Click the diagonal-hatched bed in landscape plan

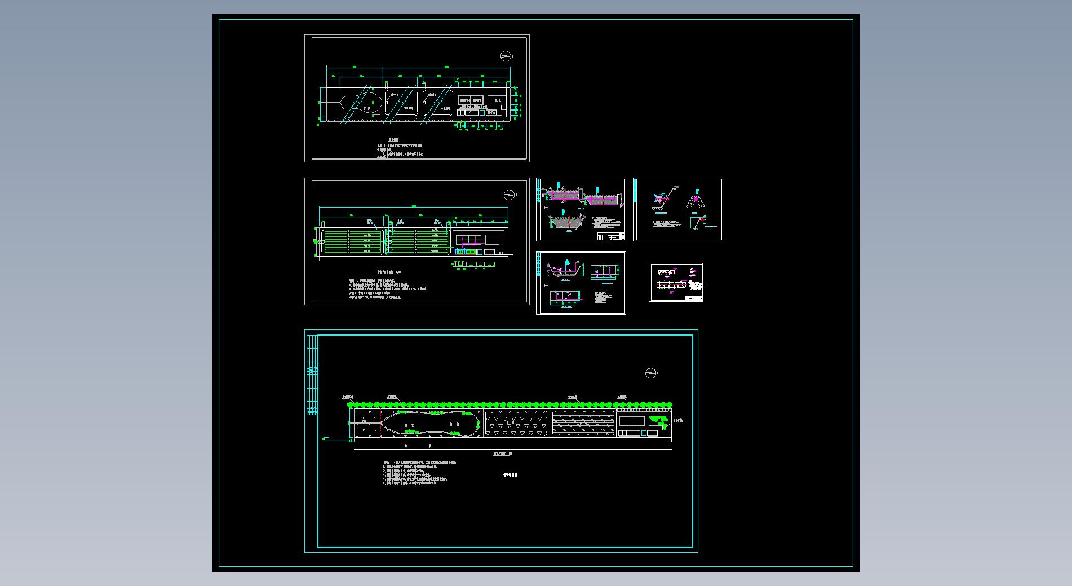(x=583, y=422)
